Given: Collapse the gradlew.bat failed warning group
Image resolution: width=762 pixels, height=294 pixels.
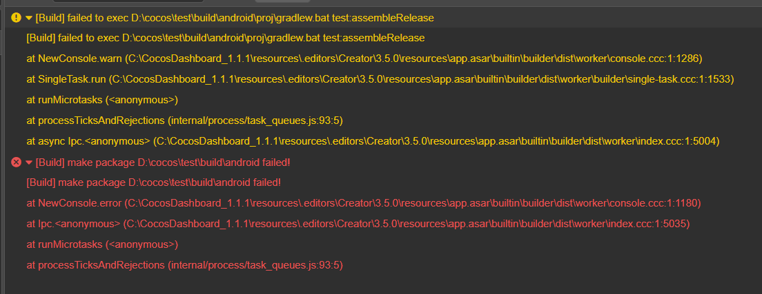Looking at the screenshot, I should point(29,17).
